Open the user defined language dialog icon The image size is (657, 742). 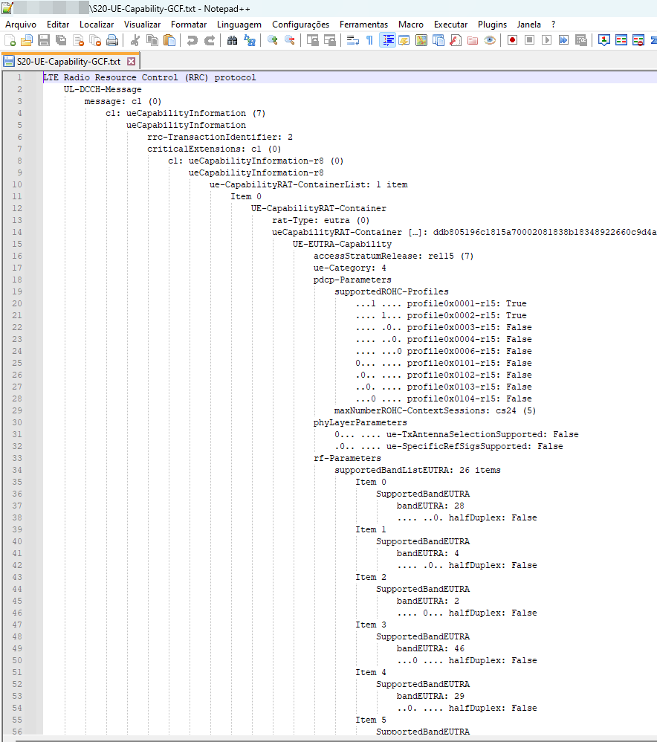point(404,41)
